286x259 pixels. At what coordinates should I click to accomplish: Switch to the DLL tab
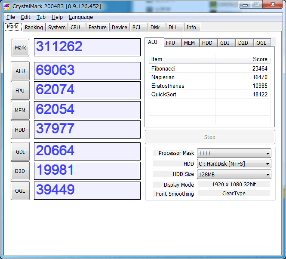(175, 27)
